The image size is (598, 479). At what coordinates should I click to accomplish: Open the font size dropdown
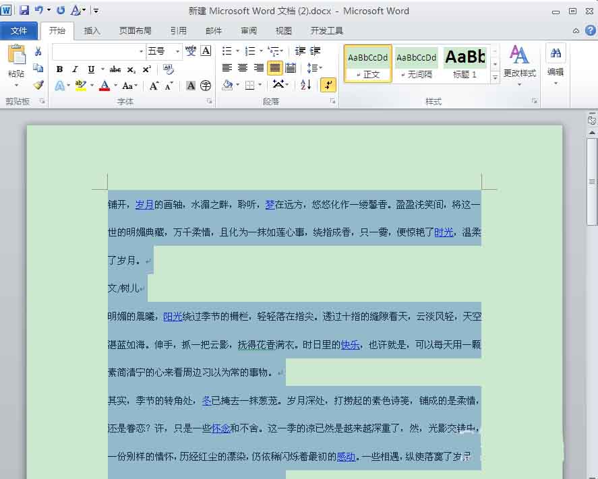pyautogui.click(x=178, y=51)
